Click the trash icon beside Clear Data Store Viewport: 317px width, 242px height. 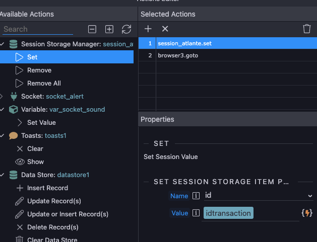click(x=20, y=239)
